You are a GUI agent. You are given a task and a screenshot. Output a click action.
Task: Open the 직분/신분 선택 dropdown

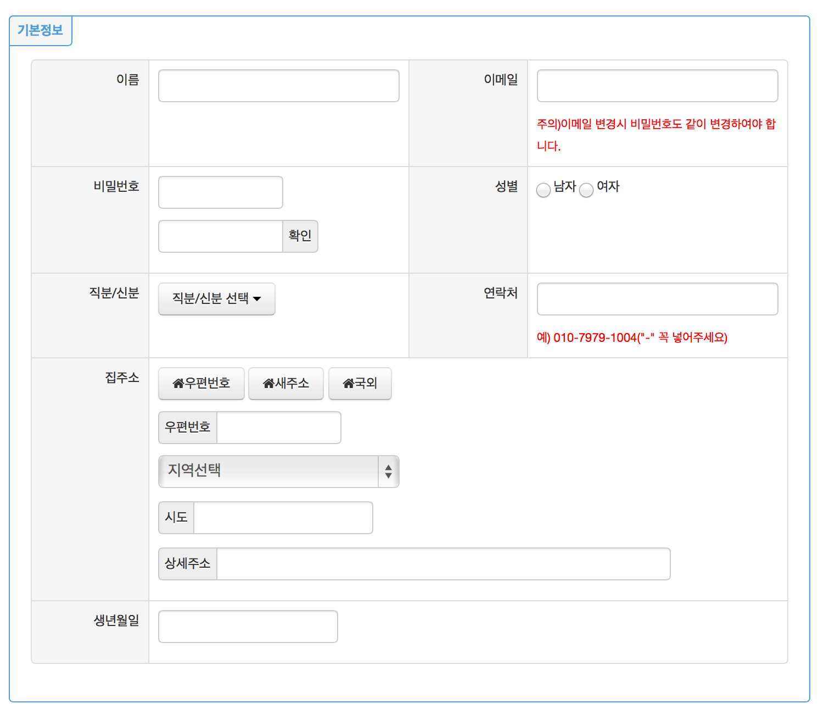216,298
